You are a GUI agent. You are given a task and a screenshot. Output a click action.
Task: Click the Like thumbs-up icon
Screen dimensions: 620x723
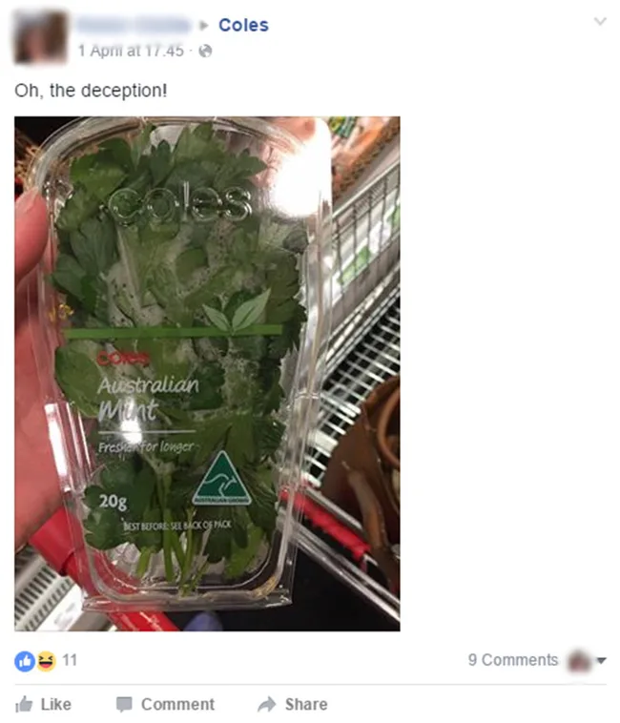[24, 704]
